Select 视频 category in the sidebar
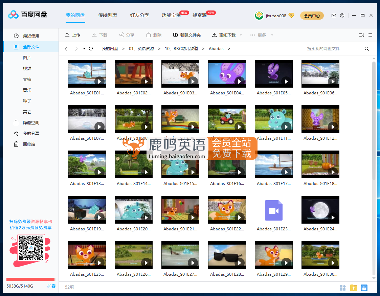The width and height of the screenshot is (380, 296). (x=27, y=69)
